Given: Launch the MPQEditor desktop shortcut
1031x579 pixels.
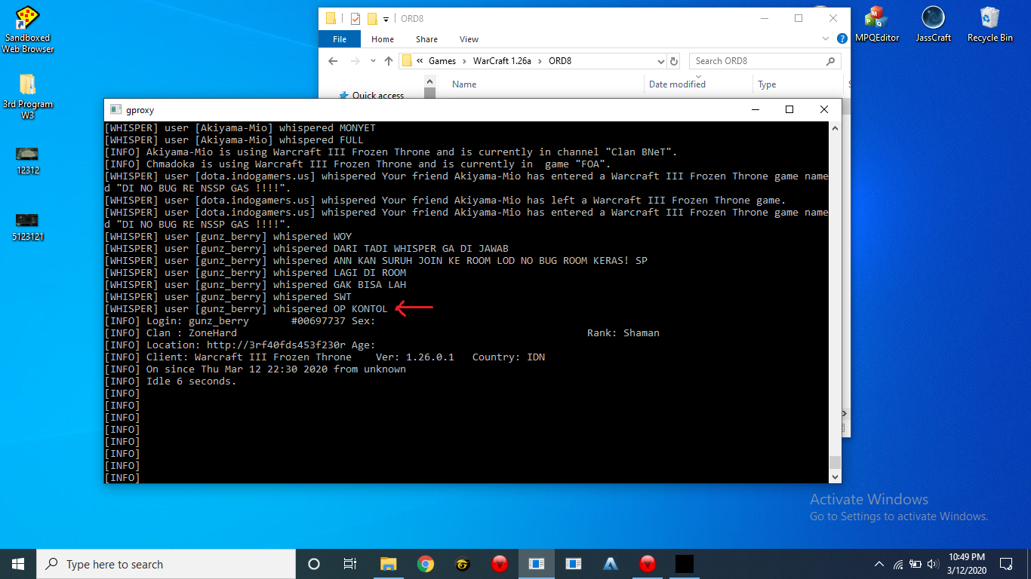Looking at the screenshot, I should pyautogui.click(x=876, y=24).
